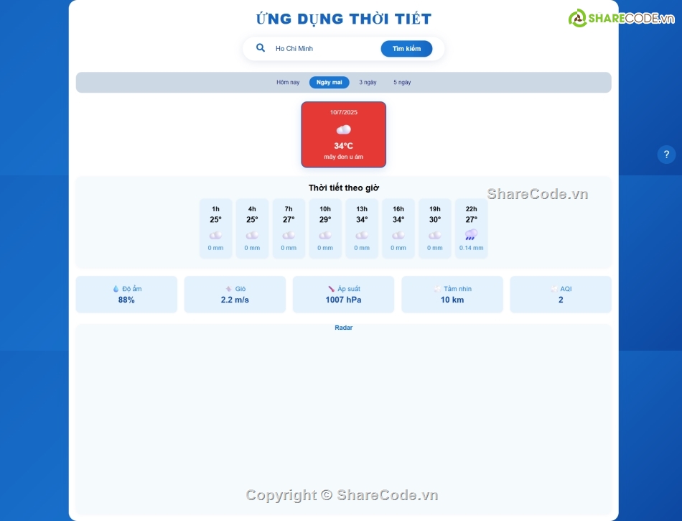This screenshot has width=682, height=521.
Task: Open the 5 ngày forecast tab
Action: [x=402, y=82]
